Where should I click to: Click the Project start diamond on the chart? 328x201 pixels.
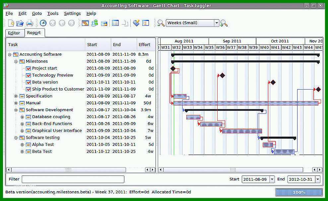point(173,68)
